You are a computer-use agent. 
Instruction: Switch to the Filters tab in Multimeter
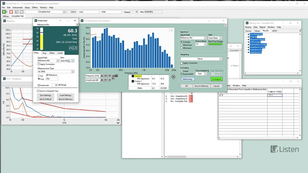(x=52, y=53)
